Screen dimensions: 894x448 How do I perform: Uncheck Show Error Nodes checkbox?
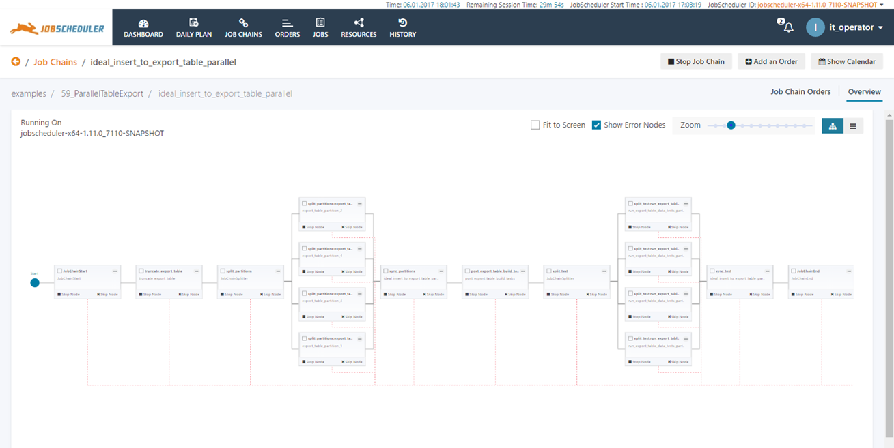click(596, 125)
